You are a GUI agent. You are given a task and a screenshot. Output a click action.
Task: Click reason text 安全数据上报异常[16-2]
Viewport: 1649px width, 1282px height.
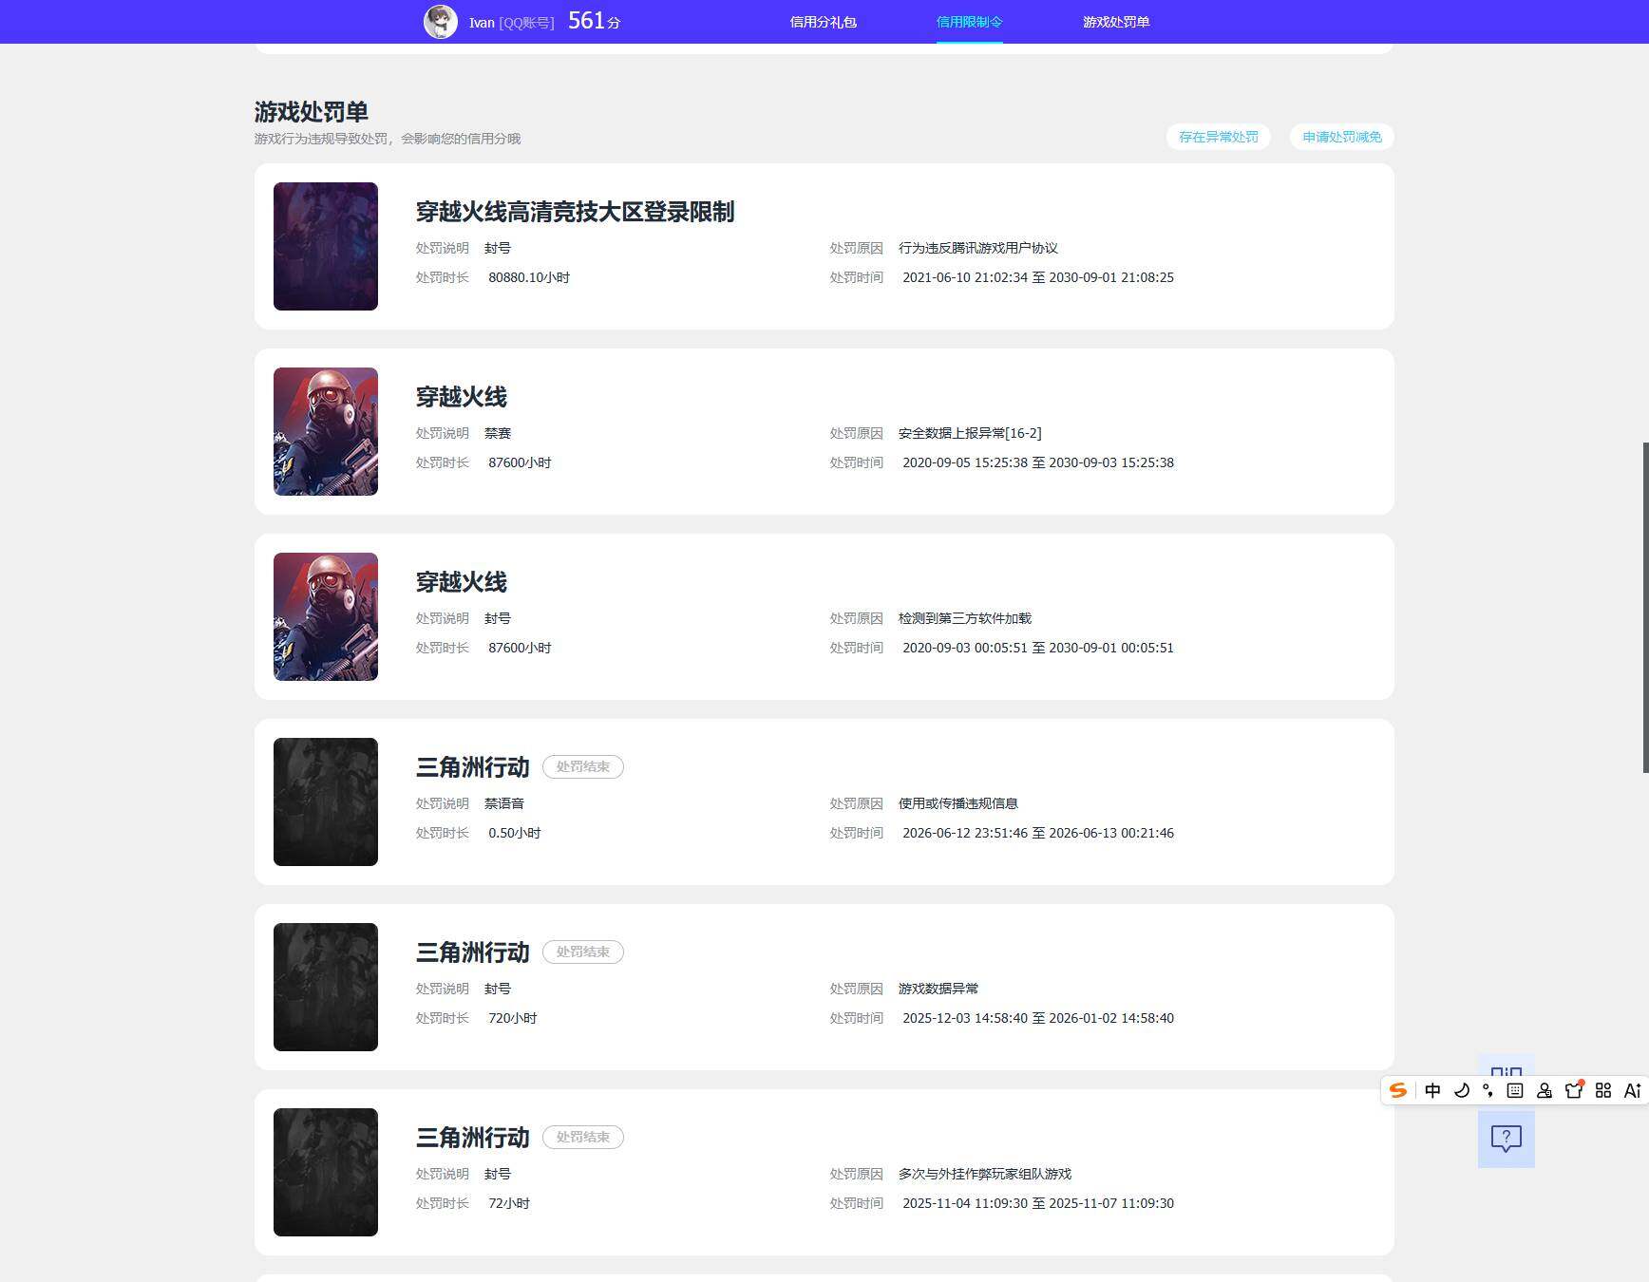[970, 433]
